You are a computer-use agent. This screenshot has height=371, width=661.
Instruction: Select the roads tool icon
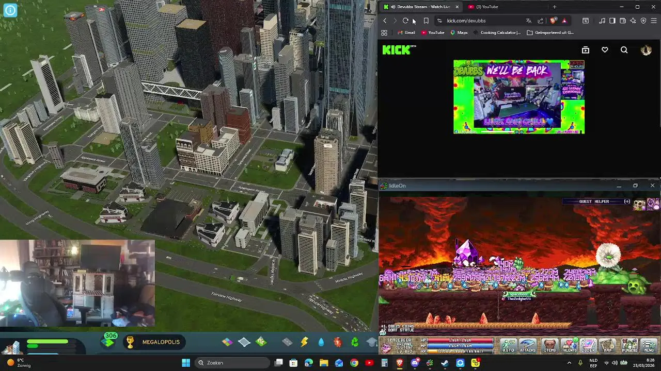(x=287, y=342)
